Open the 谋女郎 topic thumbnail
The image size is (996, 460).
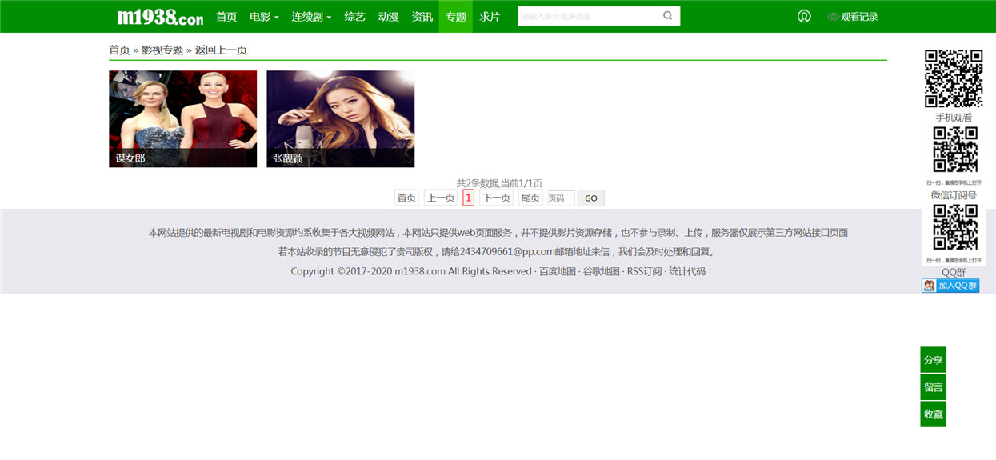point(182,118)
